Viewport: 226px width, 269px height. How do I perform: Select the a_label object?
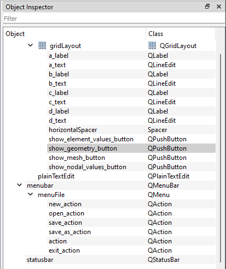click(59, 56)
